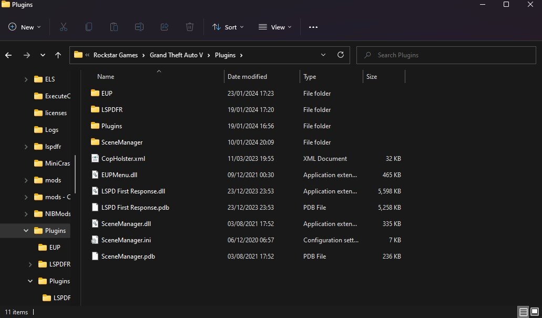Viewport: 542px width, 318px height.
Task: Click the Cut scissors icon in toolbar
Action: 64,27
